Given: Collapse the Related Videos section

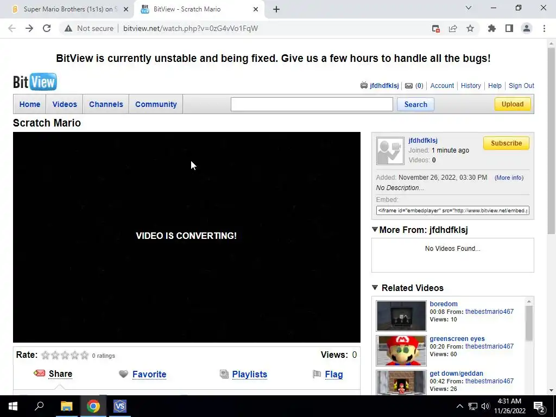Looking at the screenshot, I should 375,287.
